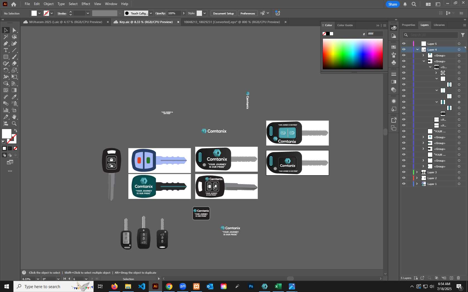The image size is (468, 292).
Task: Switch to Properties panel tab
Action: pyautogui.click(x=408, y=25)
